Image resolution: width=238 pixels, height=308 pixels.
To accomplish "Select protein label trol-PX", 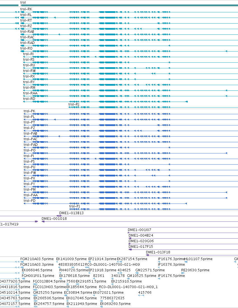I will coord(30,178).
